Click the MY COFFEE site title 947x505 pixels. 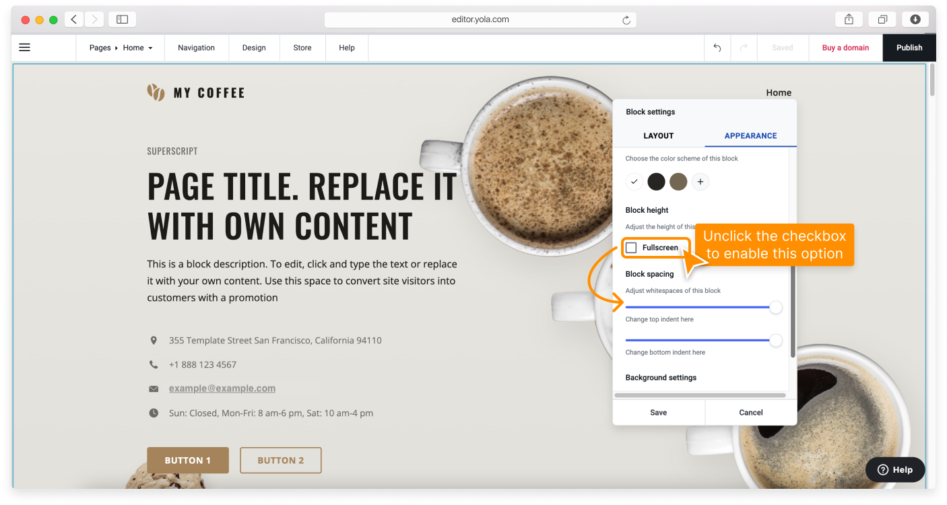[209, 93]
